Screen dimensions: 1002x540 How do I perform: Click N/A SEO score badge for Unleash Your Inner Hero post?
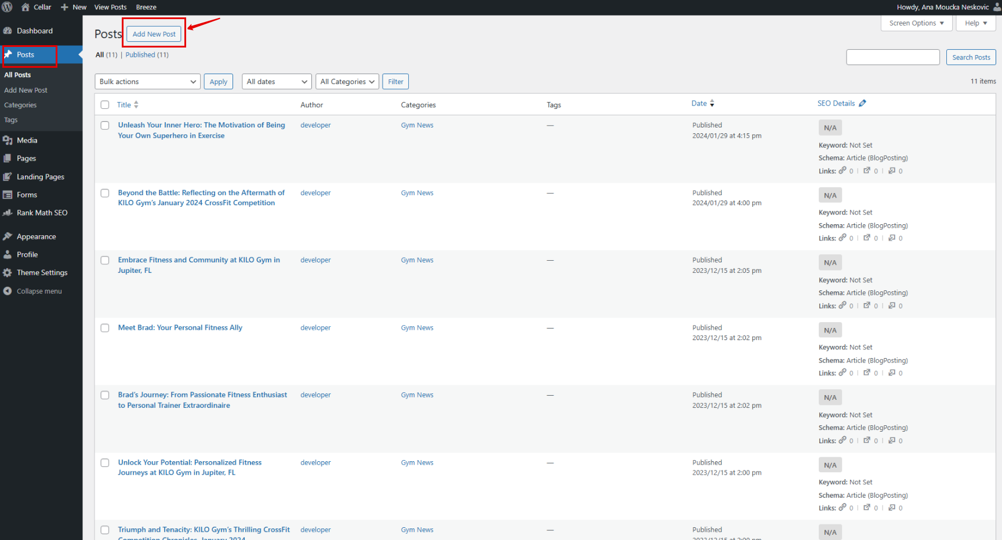(830, 127)
